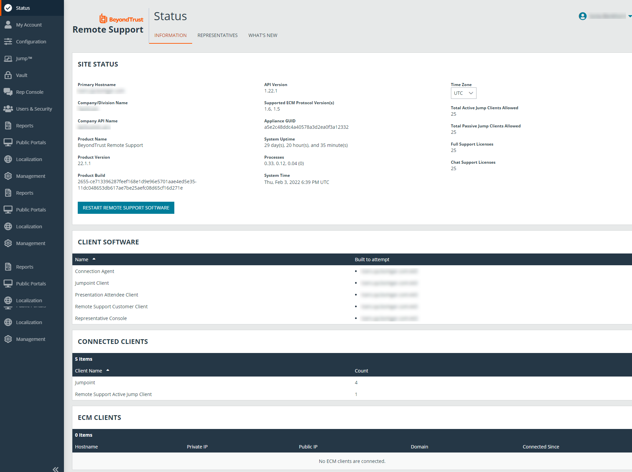Expand the user account menu arrow
632x472 pixels.
pos(630,16)
